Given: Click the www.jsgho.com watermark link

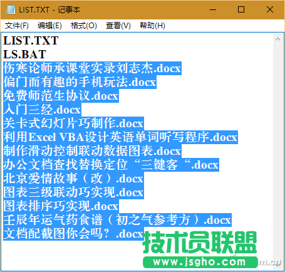Looking at the screenshot, I should pyautogui.click(x=200, y=262).
